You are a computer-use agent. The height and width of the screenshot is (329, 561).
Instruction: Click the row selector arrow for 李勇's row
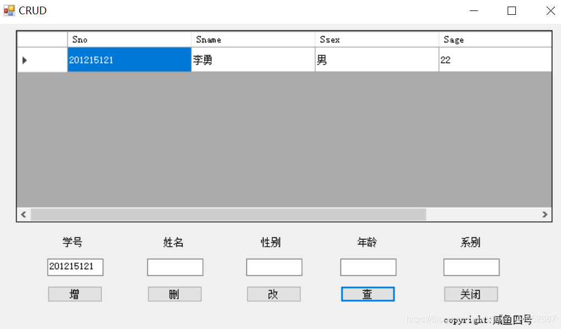point(42,60)
